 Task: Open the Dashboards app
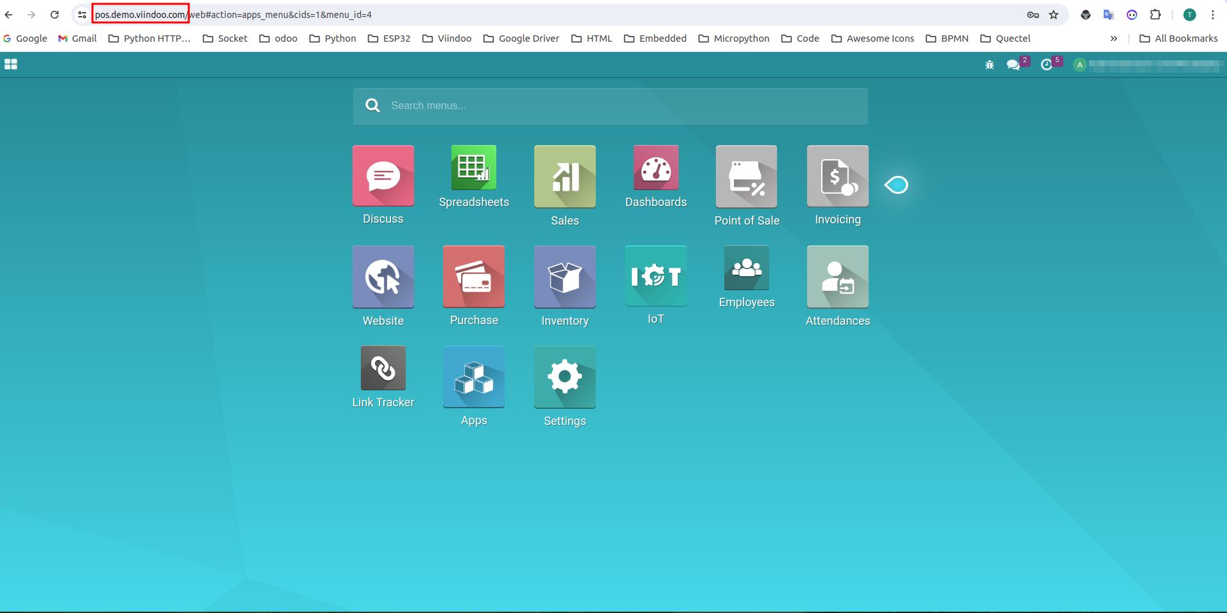656,168
